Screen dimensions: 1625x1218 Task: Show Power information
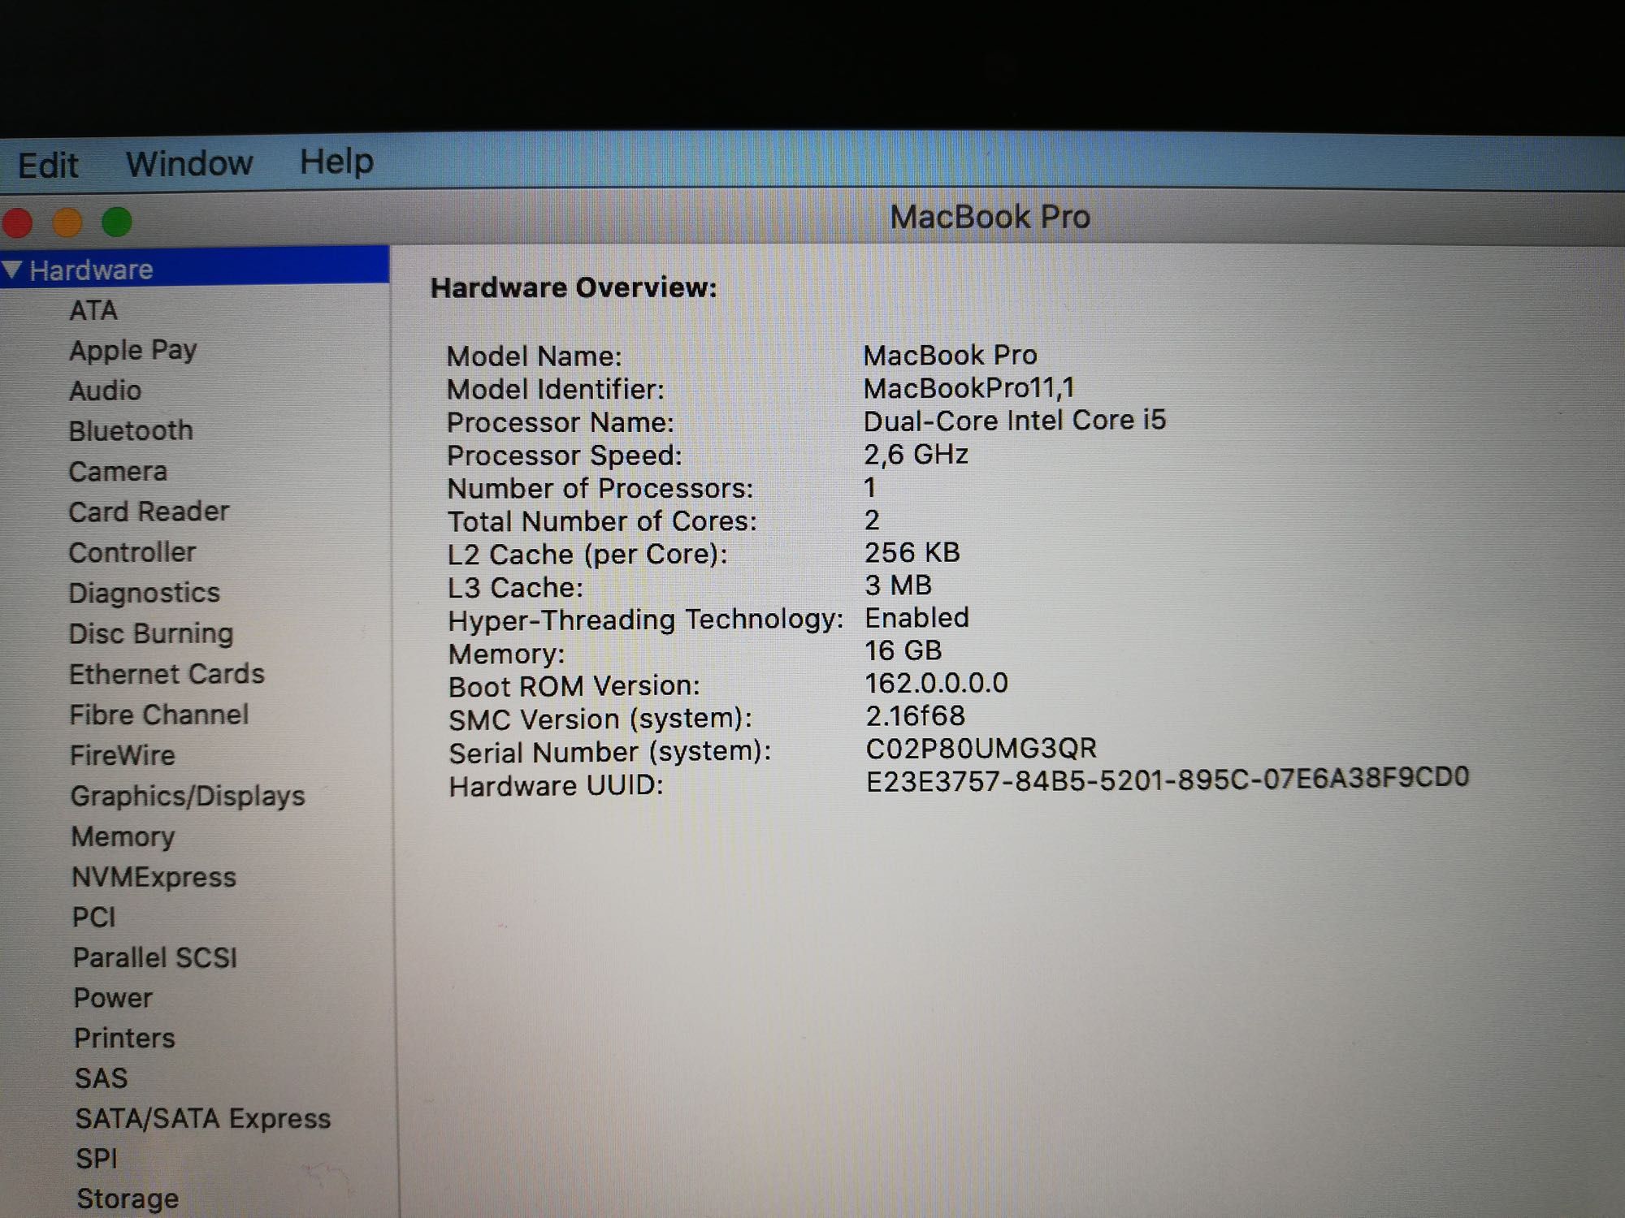pyautogui.click(x=113, y=998)
